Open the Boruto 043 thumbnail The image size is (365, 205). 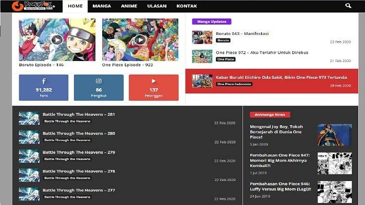click(x=202, y=37)
